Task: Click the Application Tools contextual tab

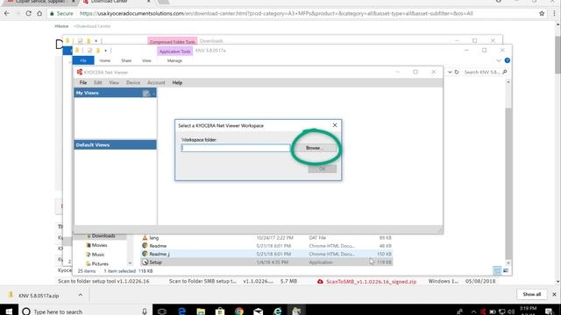Action: coord(174,52)
